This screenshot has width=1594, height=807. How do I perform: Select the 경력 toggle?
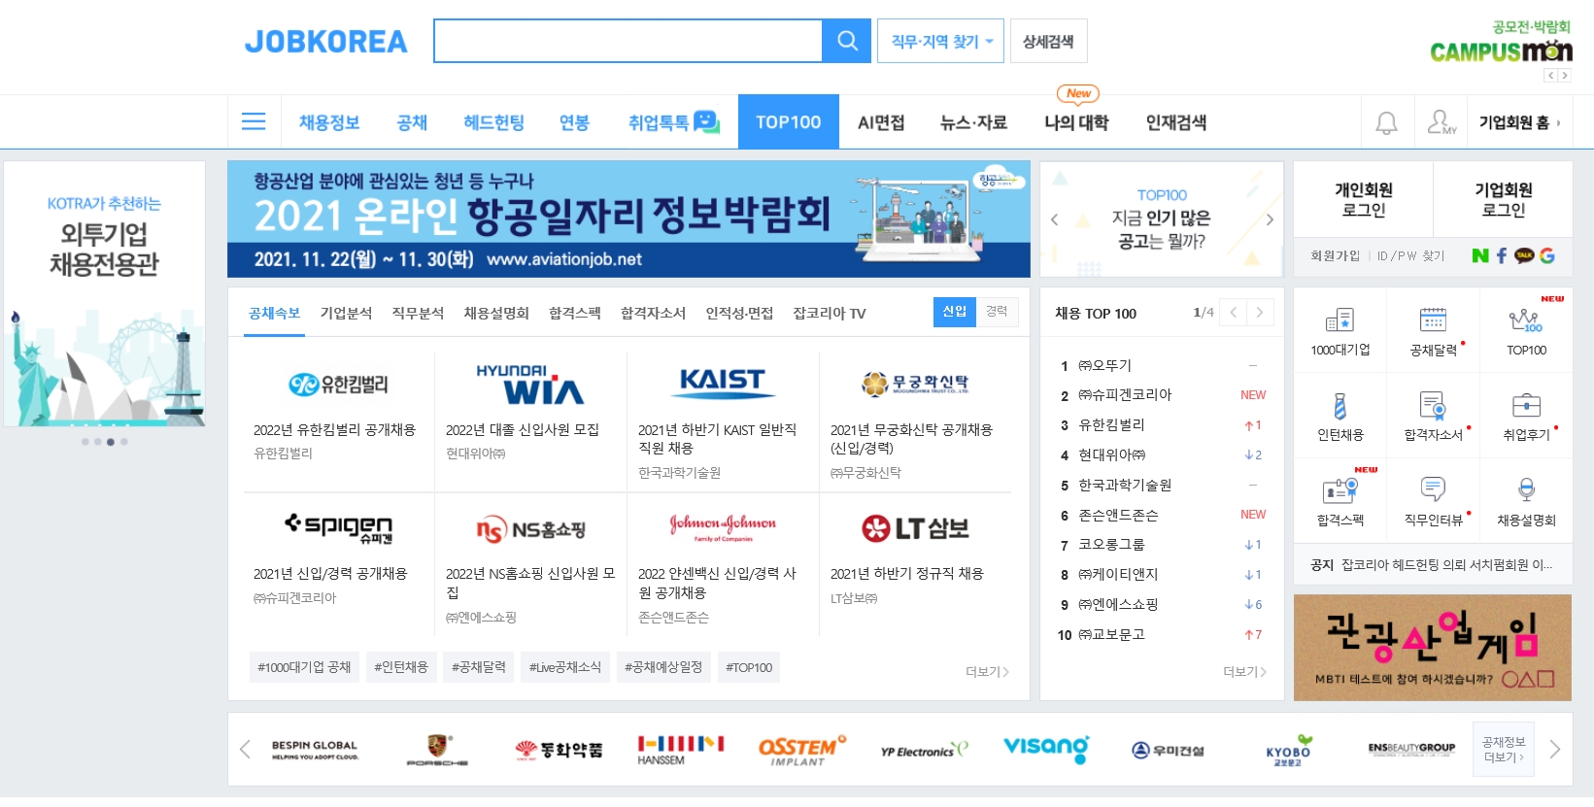[x=997, y=311]
